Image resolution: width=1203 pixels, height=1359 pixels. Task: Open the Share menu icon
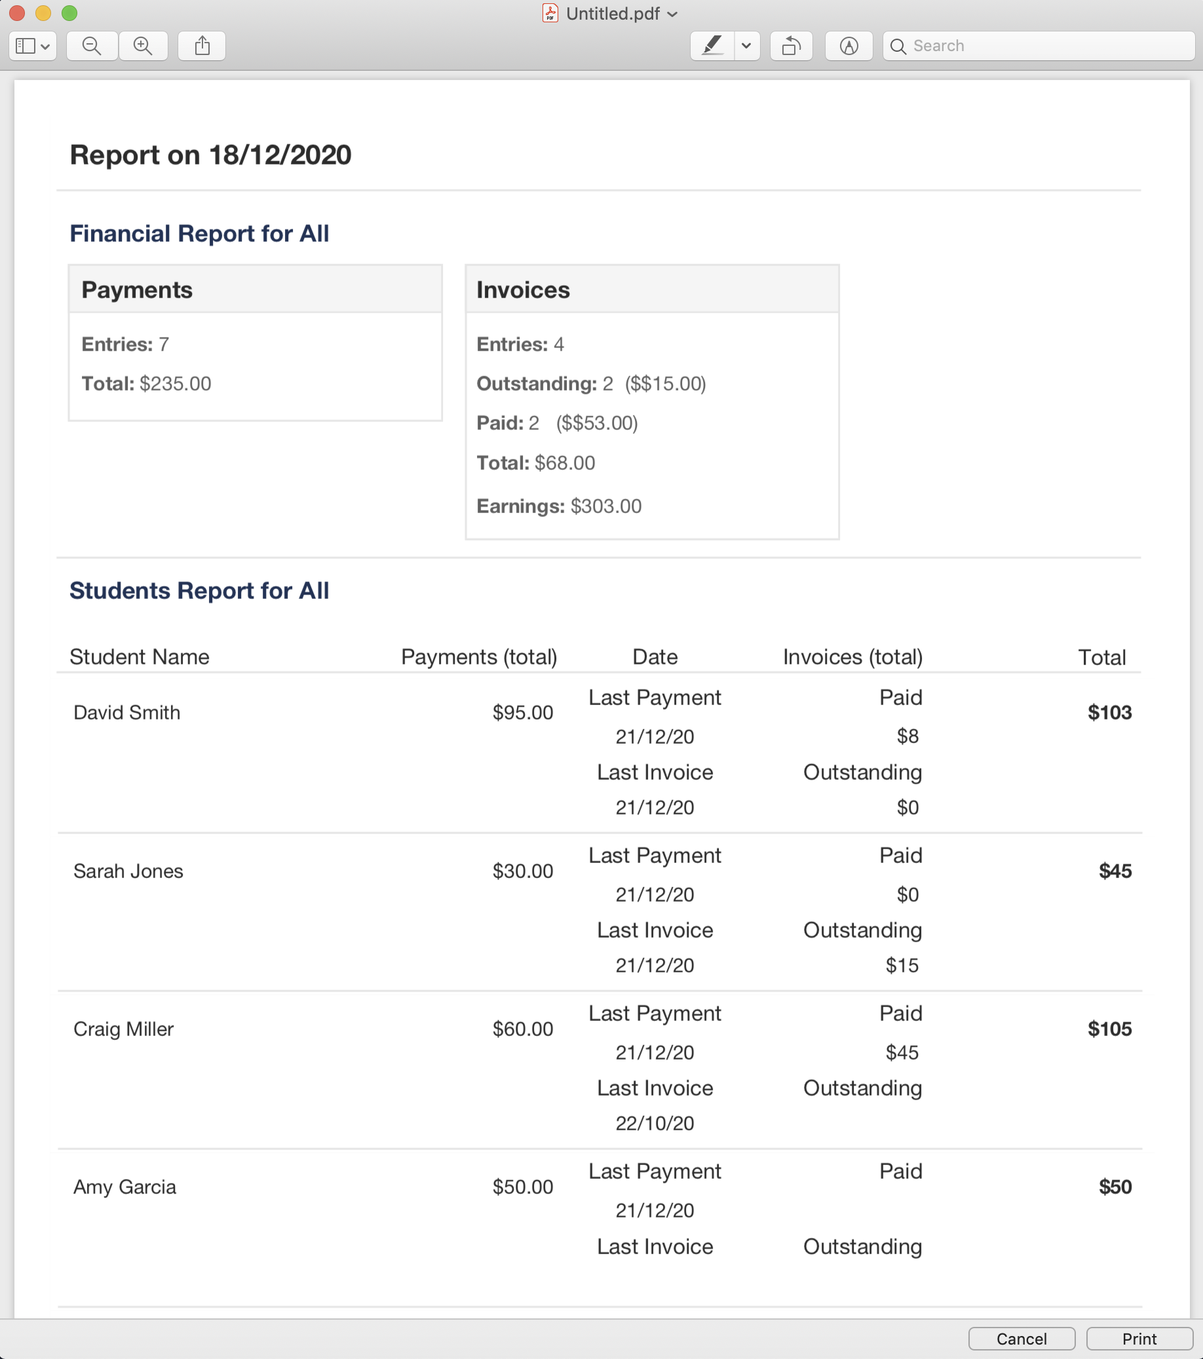click(x=202, y=46)
